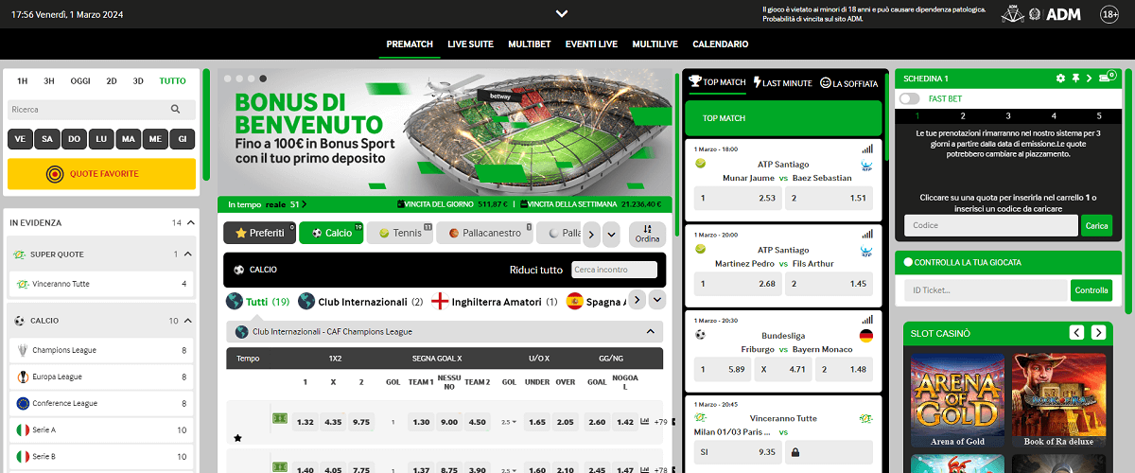Open the Multibet menu
Screen dimensions: 1135x473
click(529, 44)
